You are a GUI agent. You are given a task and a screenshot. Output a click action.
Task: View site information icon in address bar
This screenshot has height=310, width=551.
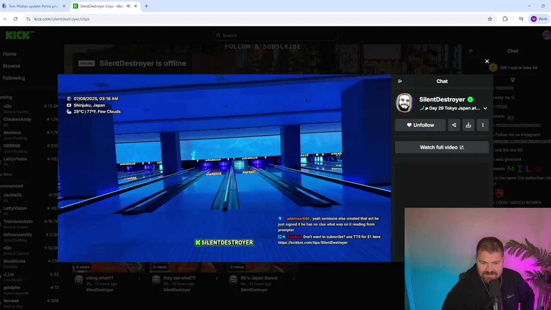(28, 19)
